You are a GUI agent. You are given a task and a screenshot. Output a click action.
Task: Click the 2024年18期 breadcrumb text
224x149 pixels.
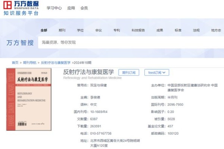click(83, 63)
